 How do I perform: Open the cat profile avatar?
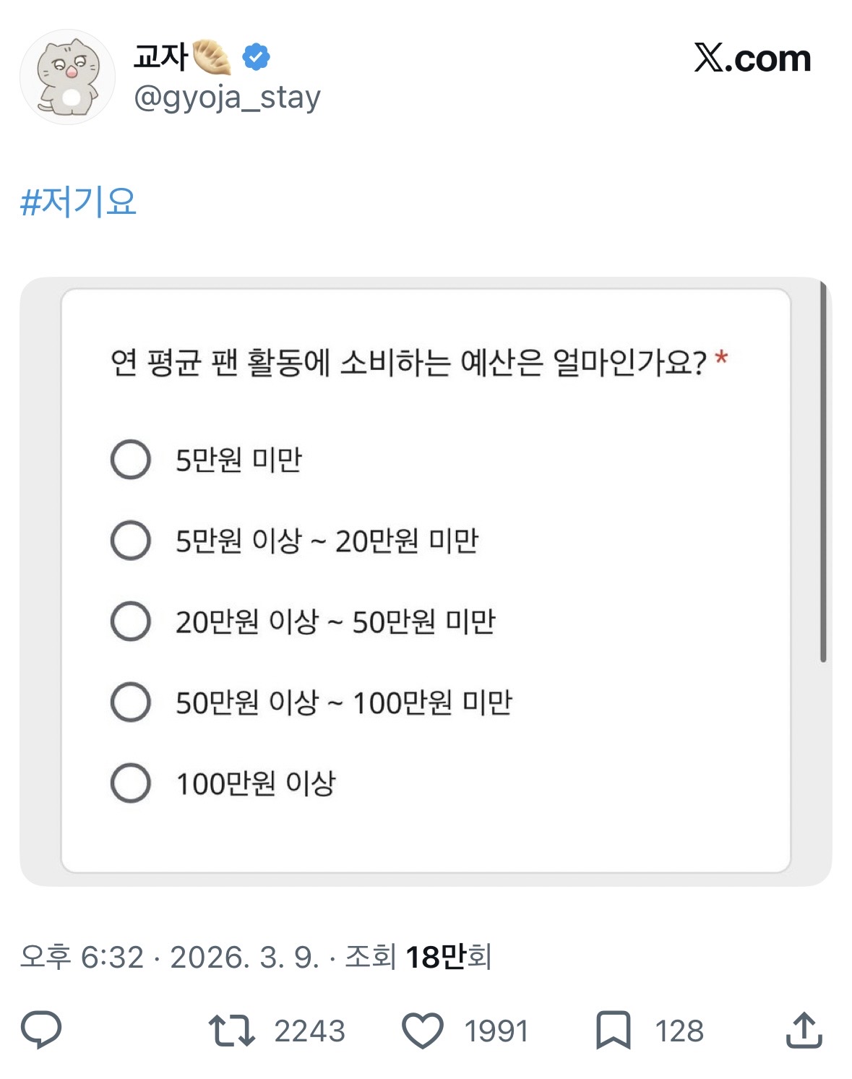(67, 77)
